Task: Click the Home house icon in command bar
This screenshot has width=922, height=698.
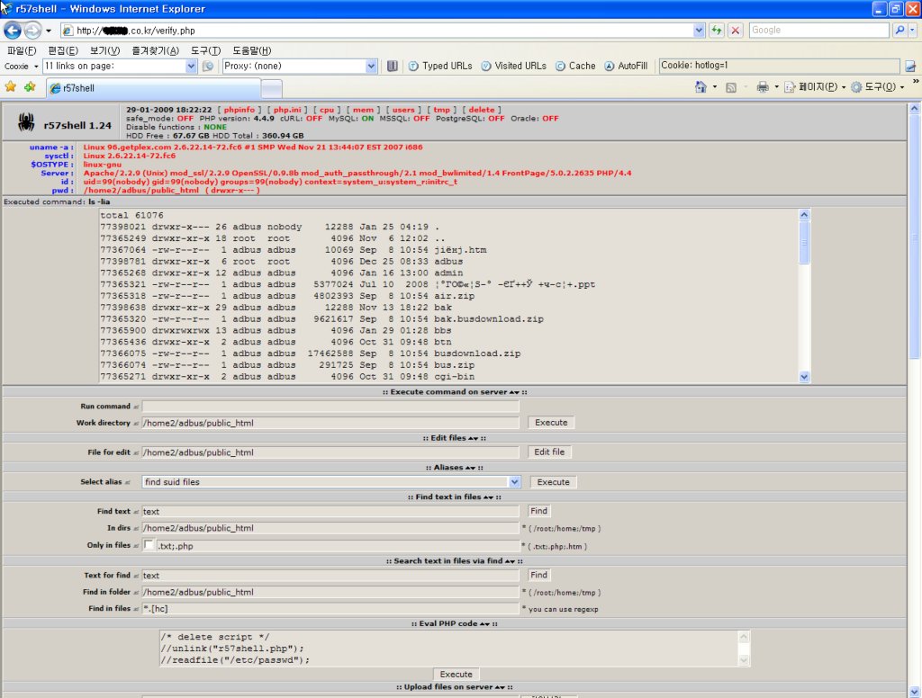Action: coord(701,87)
